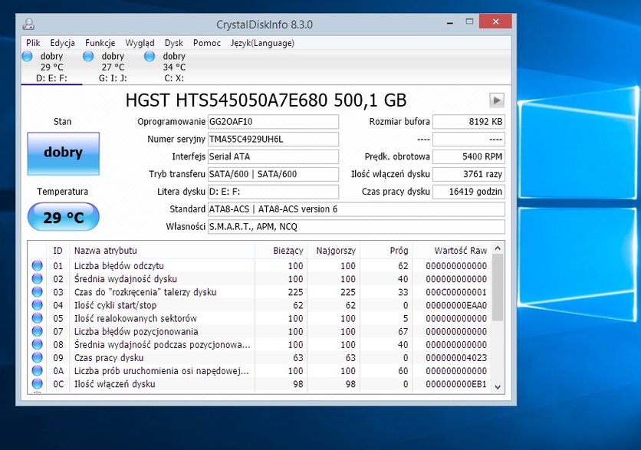Select status orb of C: X: disk
The height and width of the screenshot is (450, 641).
(x=150, y=57)
